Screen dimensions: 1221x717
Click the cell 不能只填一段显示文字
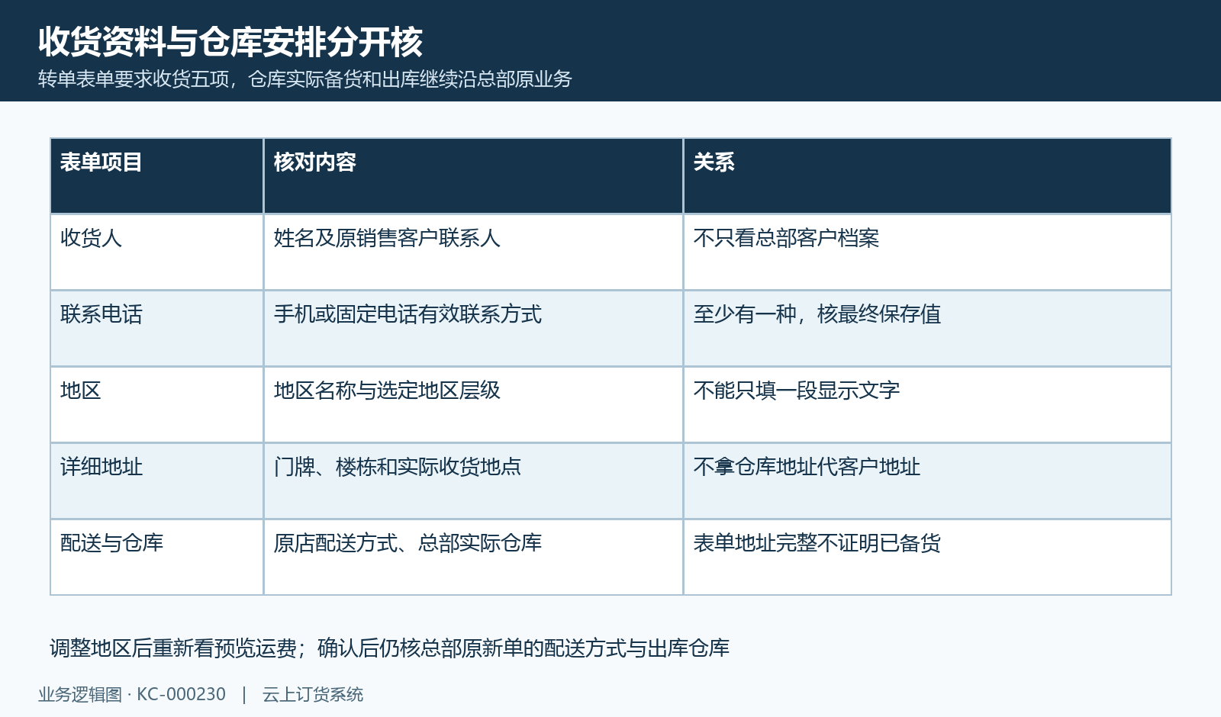click(927, 405)
